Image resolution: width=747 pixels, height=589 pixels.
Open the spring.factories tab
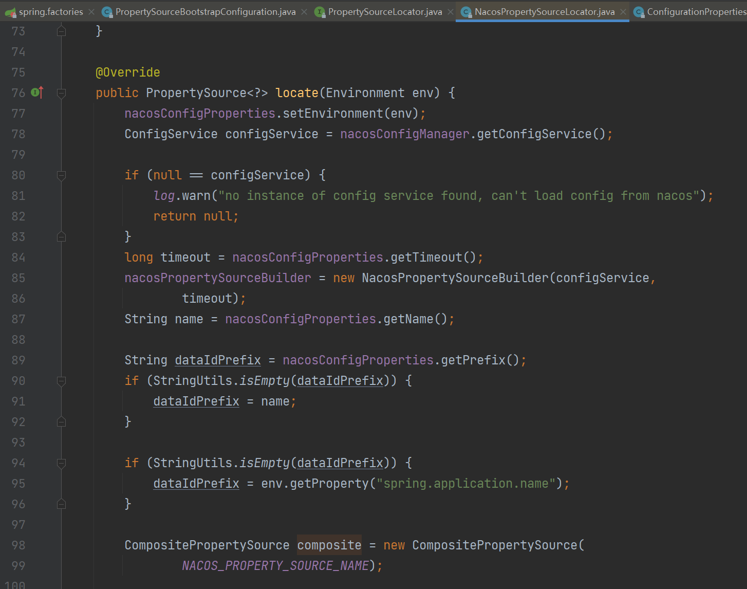click(51, 12)
